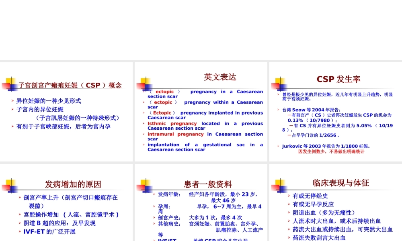402x241 pixels.
Task: Click the corner logo icon on 英文表达 slide
Action: coord(145,84)
